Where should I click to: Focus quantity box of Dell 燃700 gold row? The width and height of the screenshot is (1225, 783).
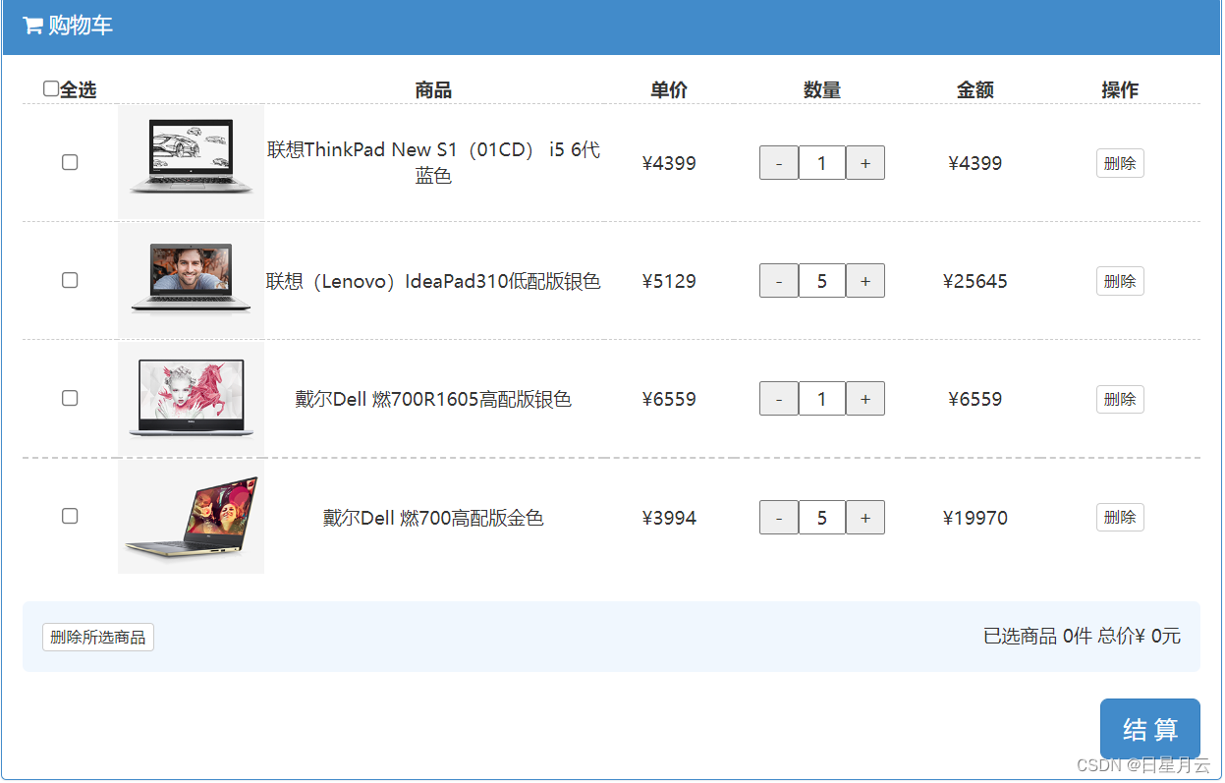click(822, 518)
